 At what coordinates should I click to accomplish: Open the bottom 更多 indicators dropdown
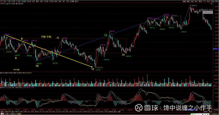coord(115,112)
